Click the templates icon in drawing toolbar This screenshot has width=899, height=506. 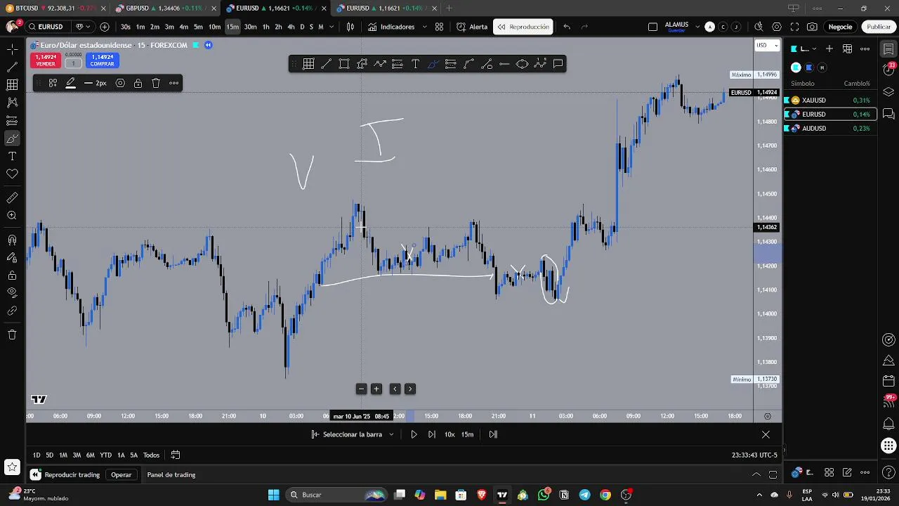(x=53, y=83)
